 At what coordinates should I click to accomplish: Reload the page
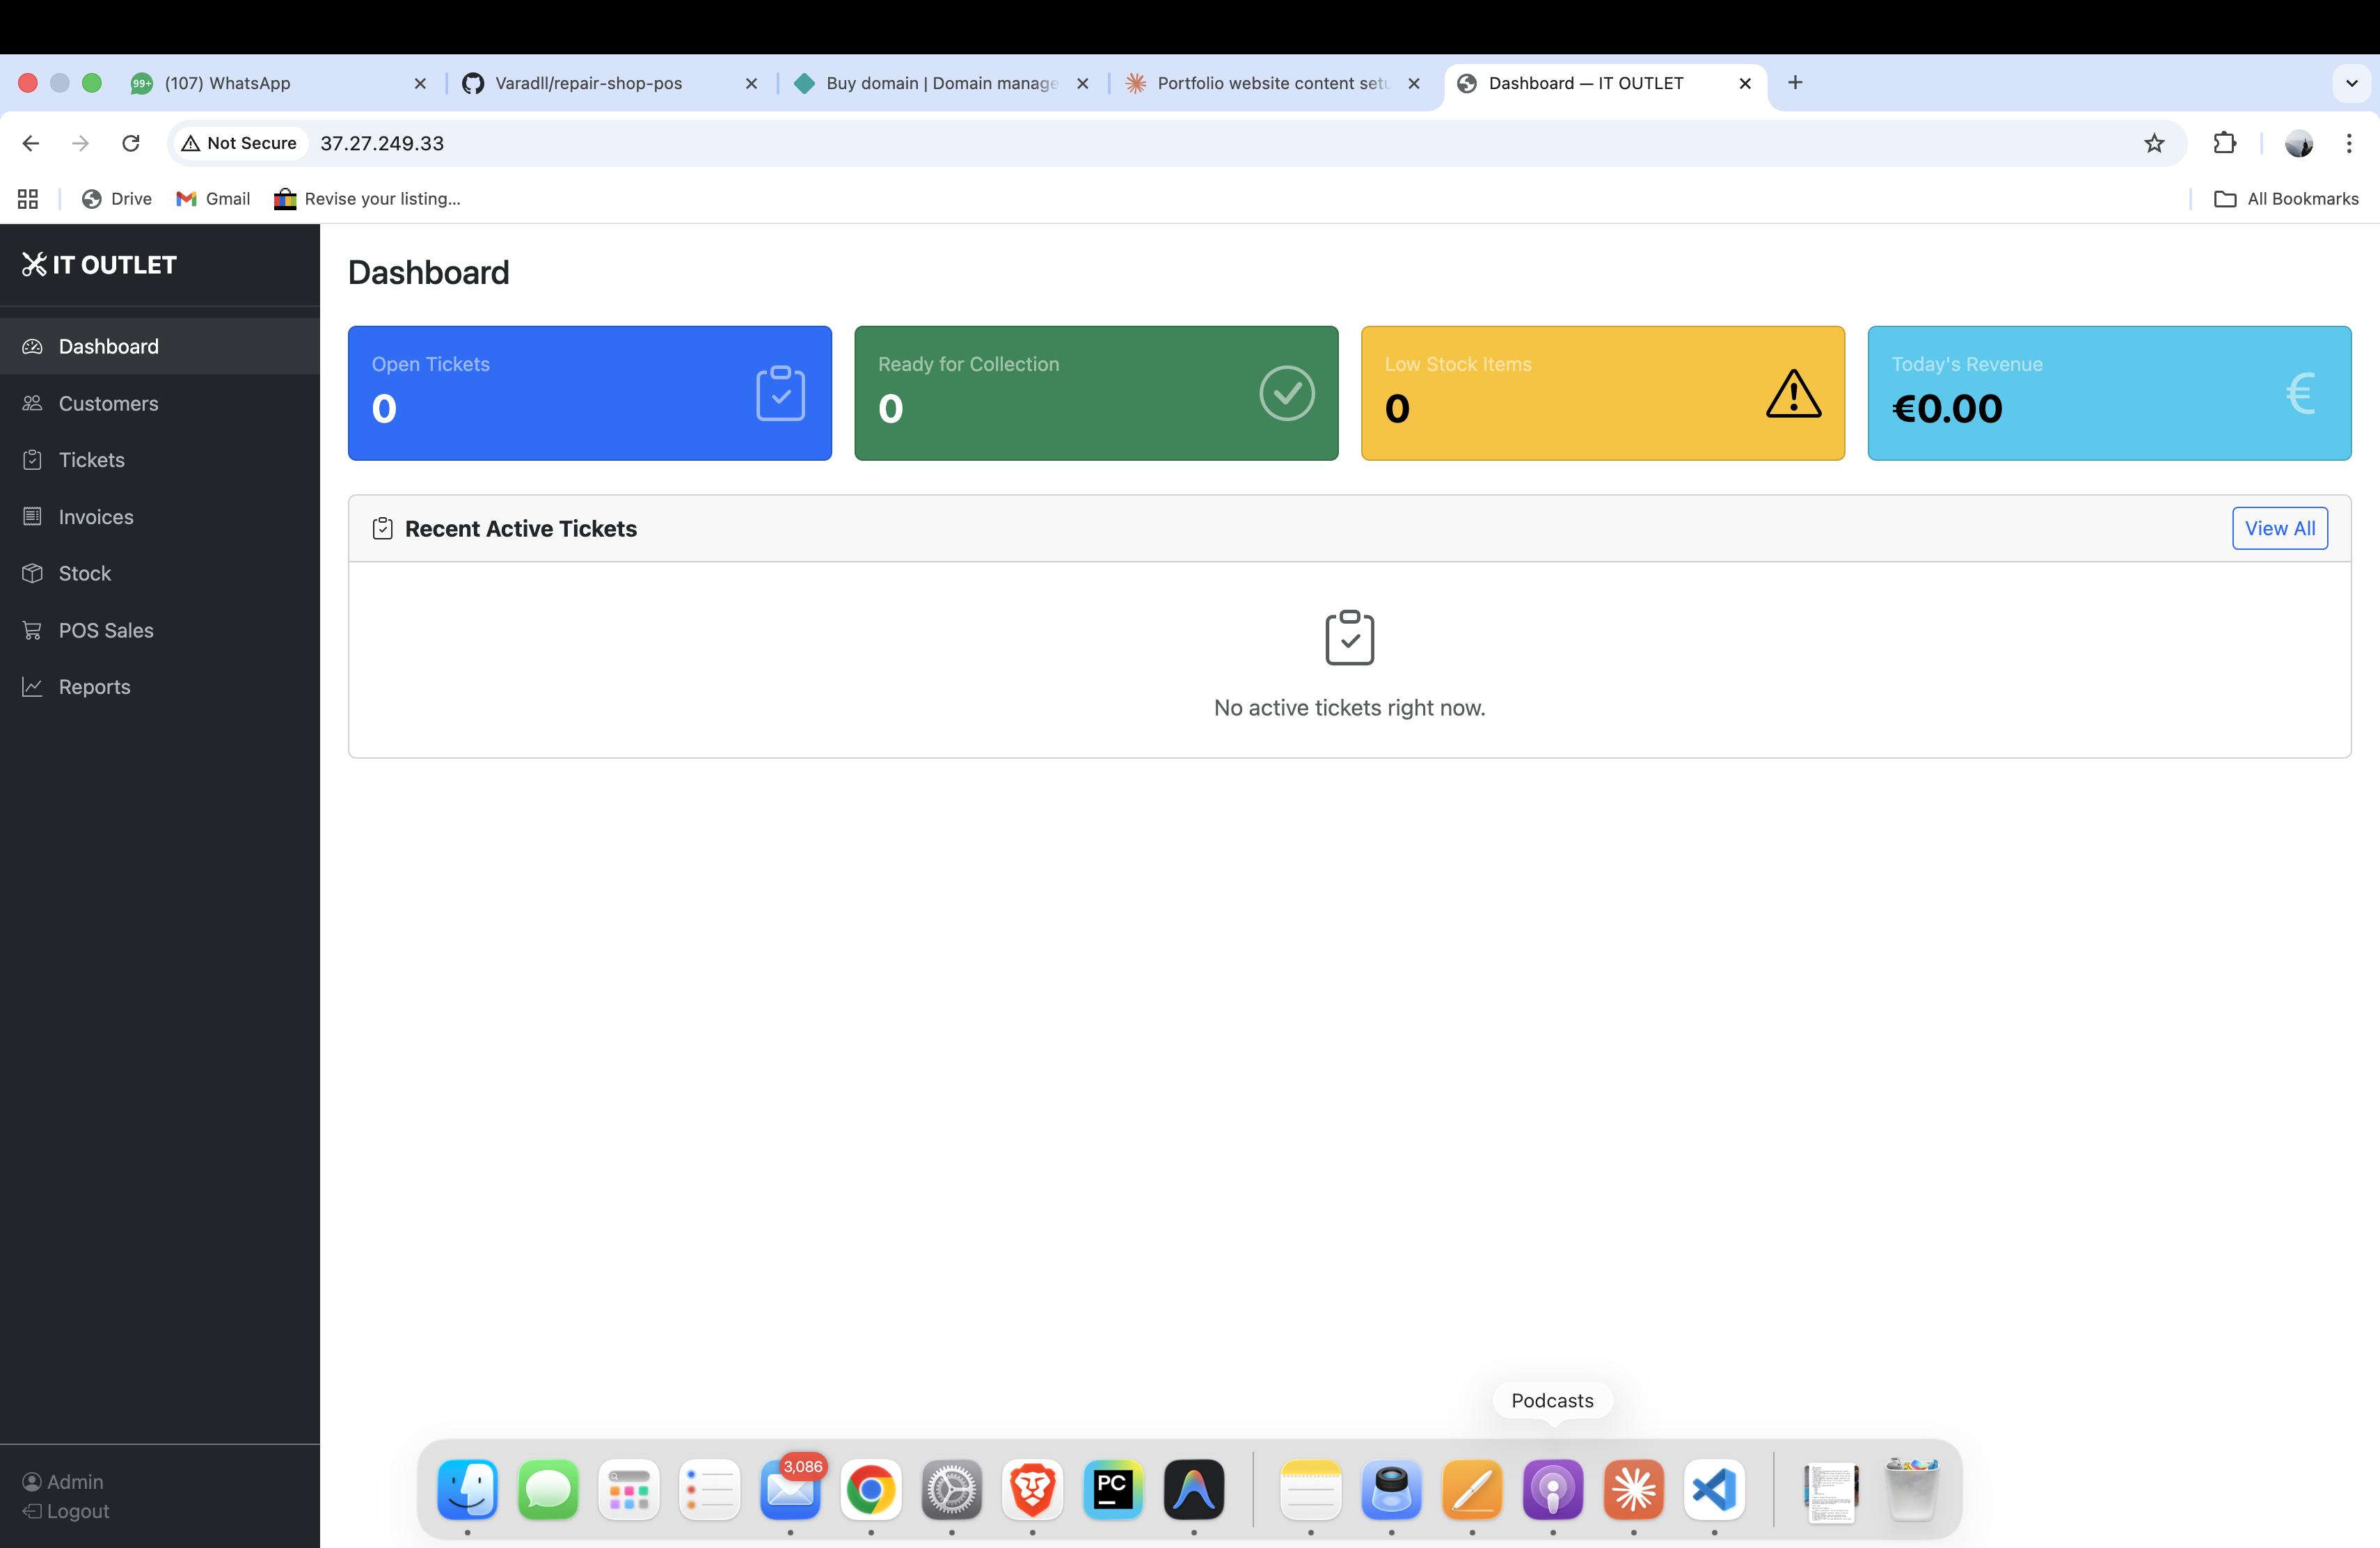click(131, 143)
